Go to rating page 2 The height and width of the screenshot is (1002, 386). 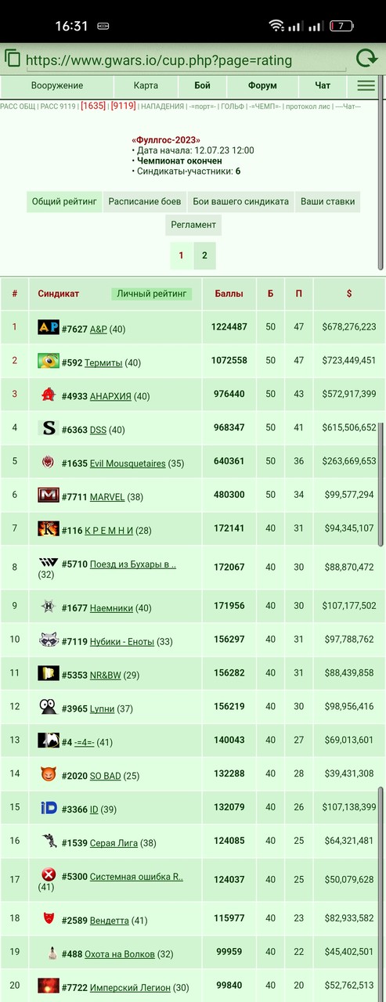click(204, 255)
